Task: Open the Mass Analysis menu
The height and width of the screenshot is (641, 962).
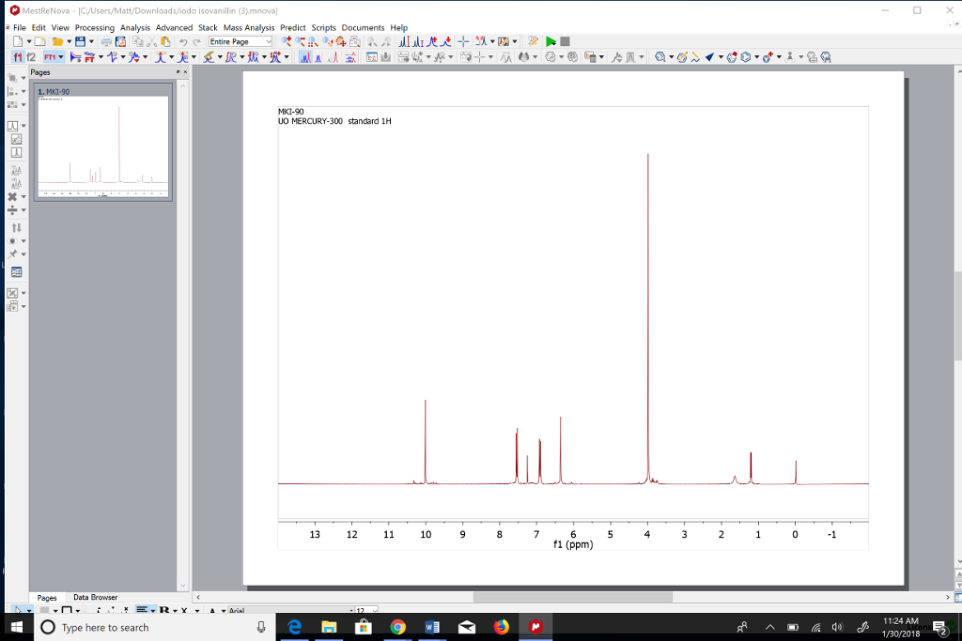Action: (249, 28)
